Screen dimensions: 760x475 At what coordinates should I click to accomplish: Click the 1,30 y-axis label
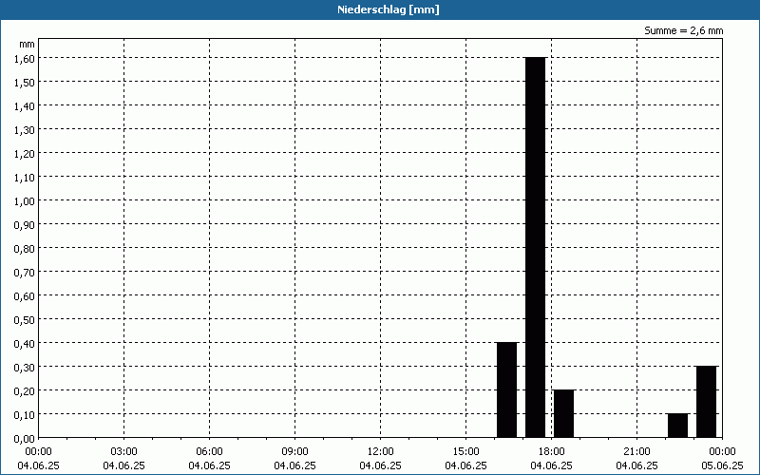(x=25, y=129)
